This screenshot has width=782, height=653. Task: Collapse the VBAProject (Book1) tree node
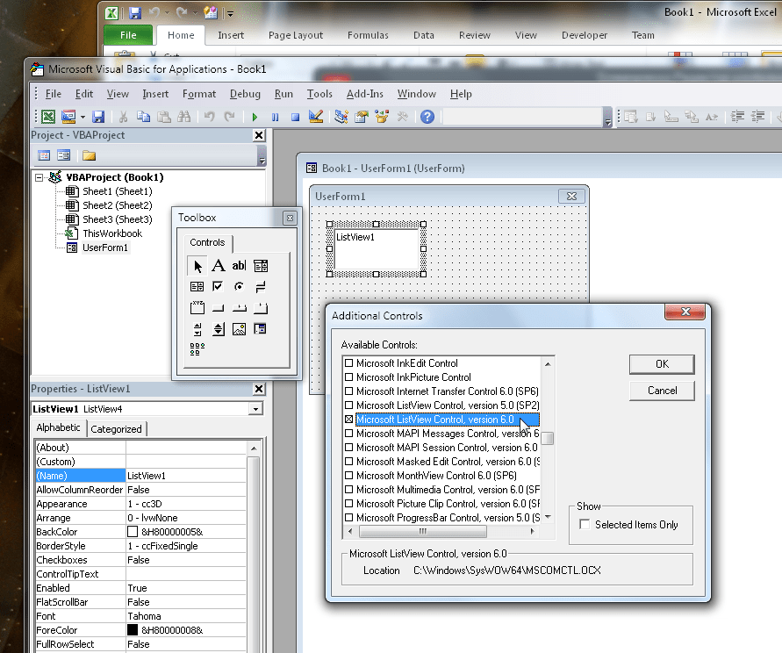(x=39, y=177)
